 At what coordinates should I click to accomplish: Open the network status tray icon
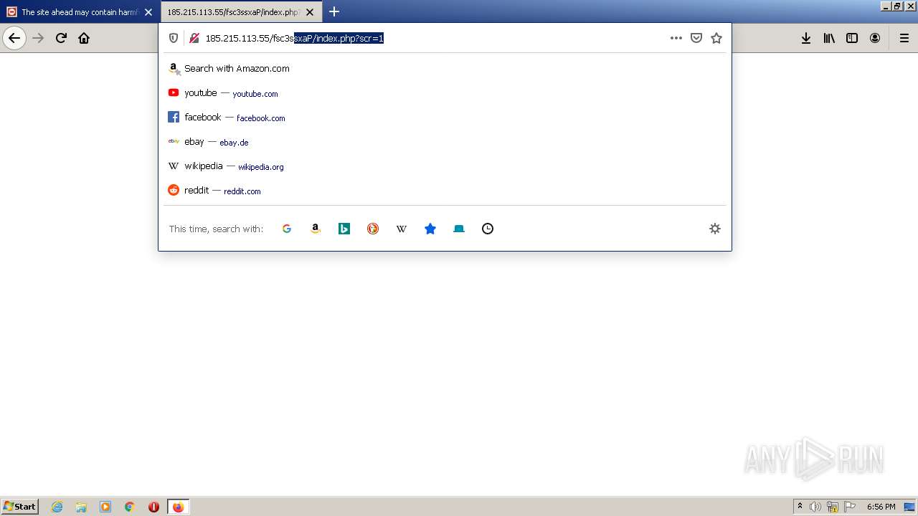833,507
